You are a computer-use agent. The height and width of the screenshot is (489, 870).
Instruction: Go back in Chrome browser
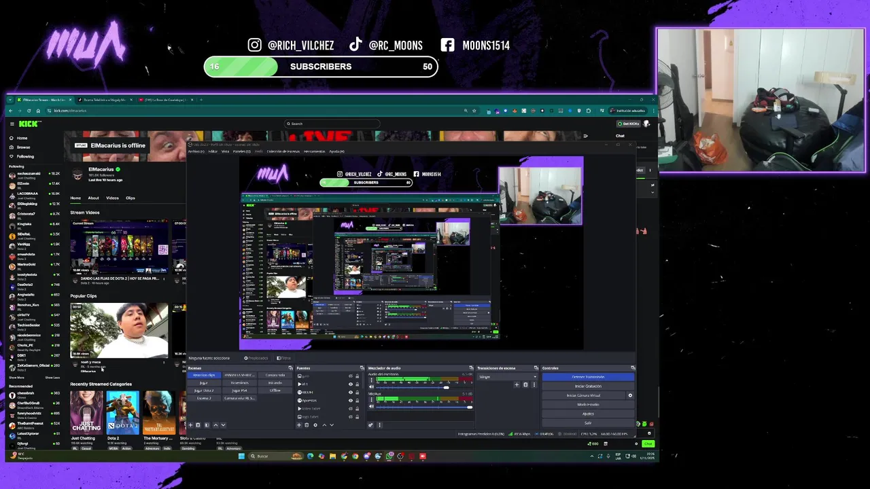[10, 111]
